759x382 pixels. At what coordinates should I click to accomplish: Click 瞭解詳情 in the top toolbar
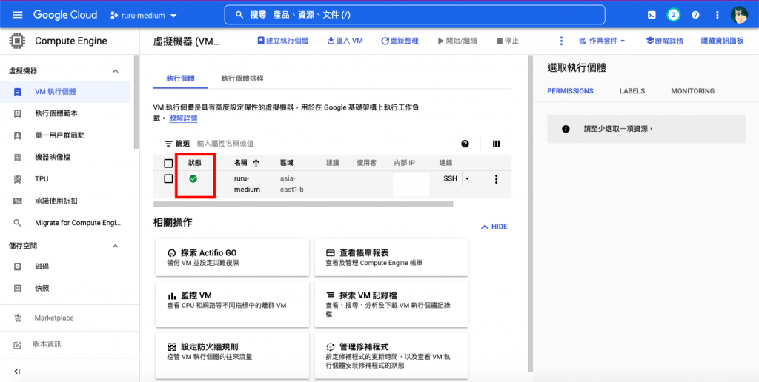[x=665, y=41]
